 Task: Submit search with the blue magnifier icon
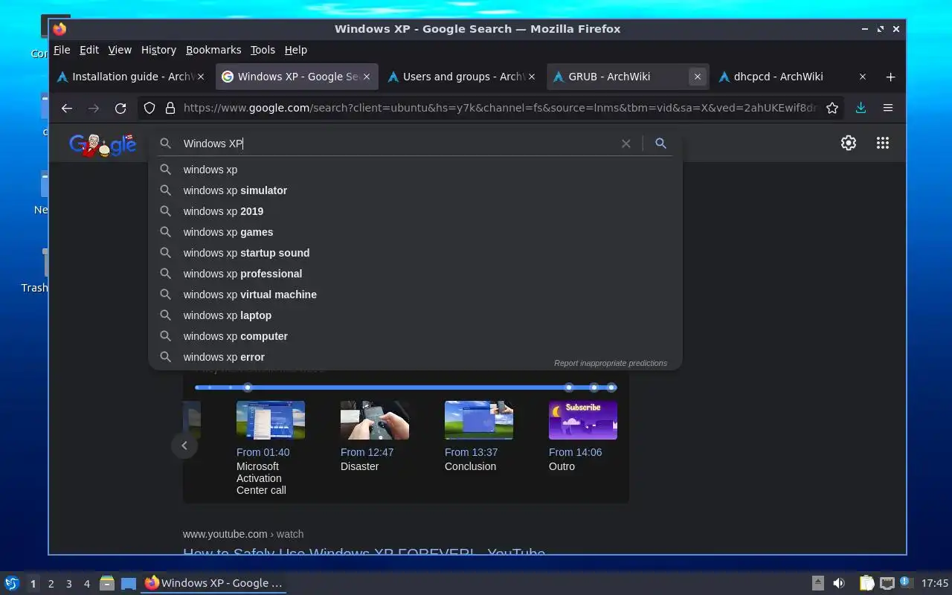point(660,144)
